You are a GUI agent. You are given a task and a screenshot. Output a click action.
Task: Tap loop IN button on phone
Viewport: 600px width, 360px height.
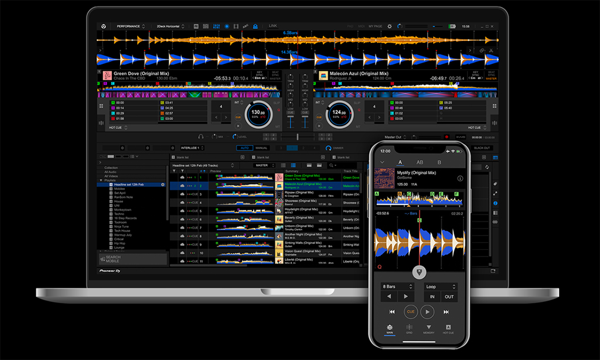(432, 297)
